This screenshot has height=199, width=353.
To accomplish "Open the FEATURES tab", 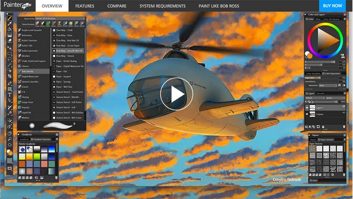I will coord(85,6).
